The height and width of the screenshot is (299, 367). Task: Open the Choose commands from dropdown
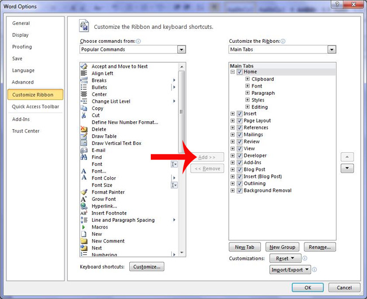(x=181, y=50)
